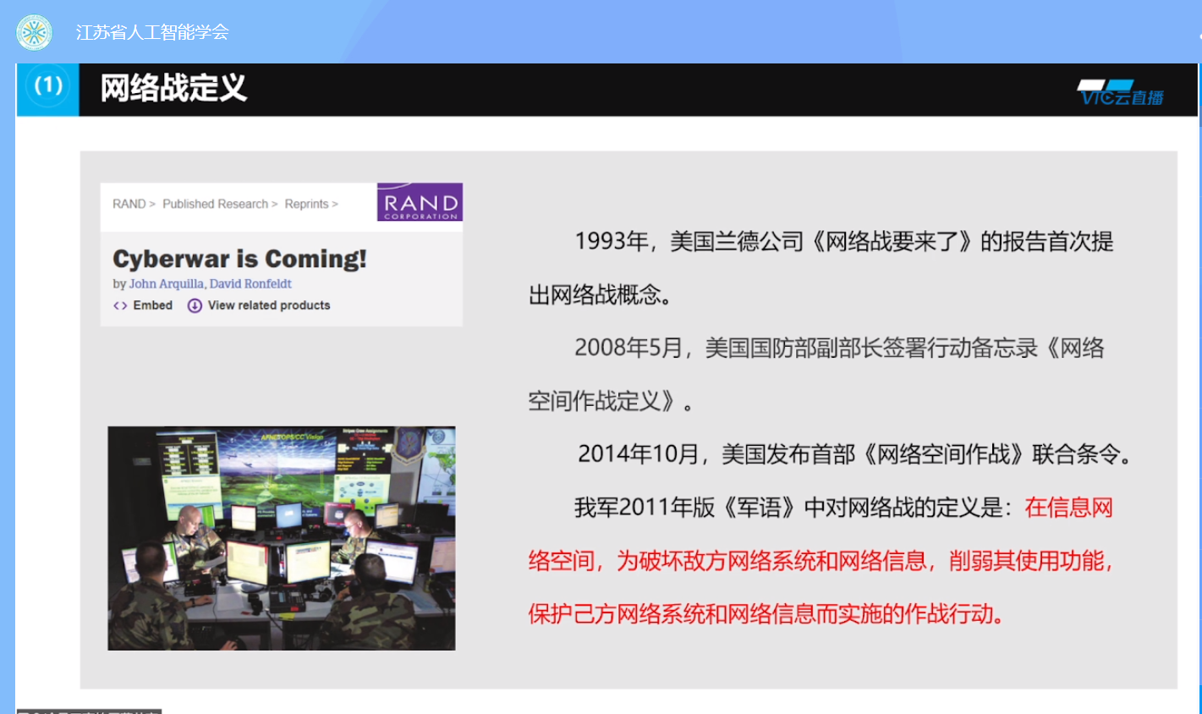Screen dimensions: 1202x714
Task: Click the angle-brackets icon beside Embed
Action: point(120,305)
